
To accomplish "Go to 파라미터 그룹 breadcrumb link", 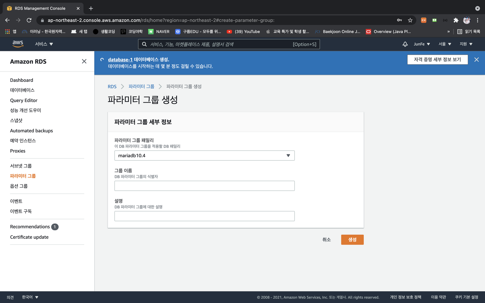I will click(141, 86).
